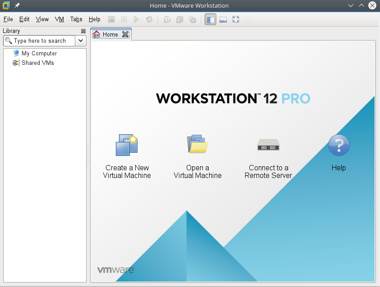380x287 pixels.
Task: Click the Power Off toolbar icon
Action: coord(111,19)
